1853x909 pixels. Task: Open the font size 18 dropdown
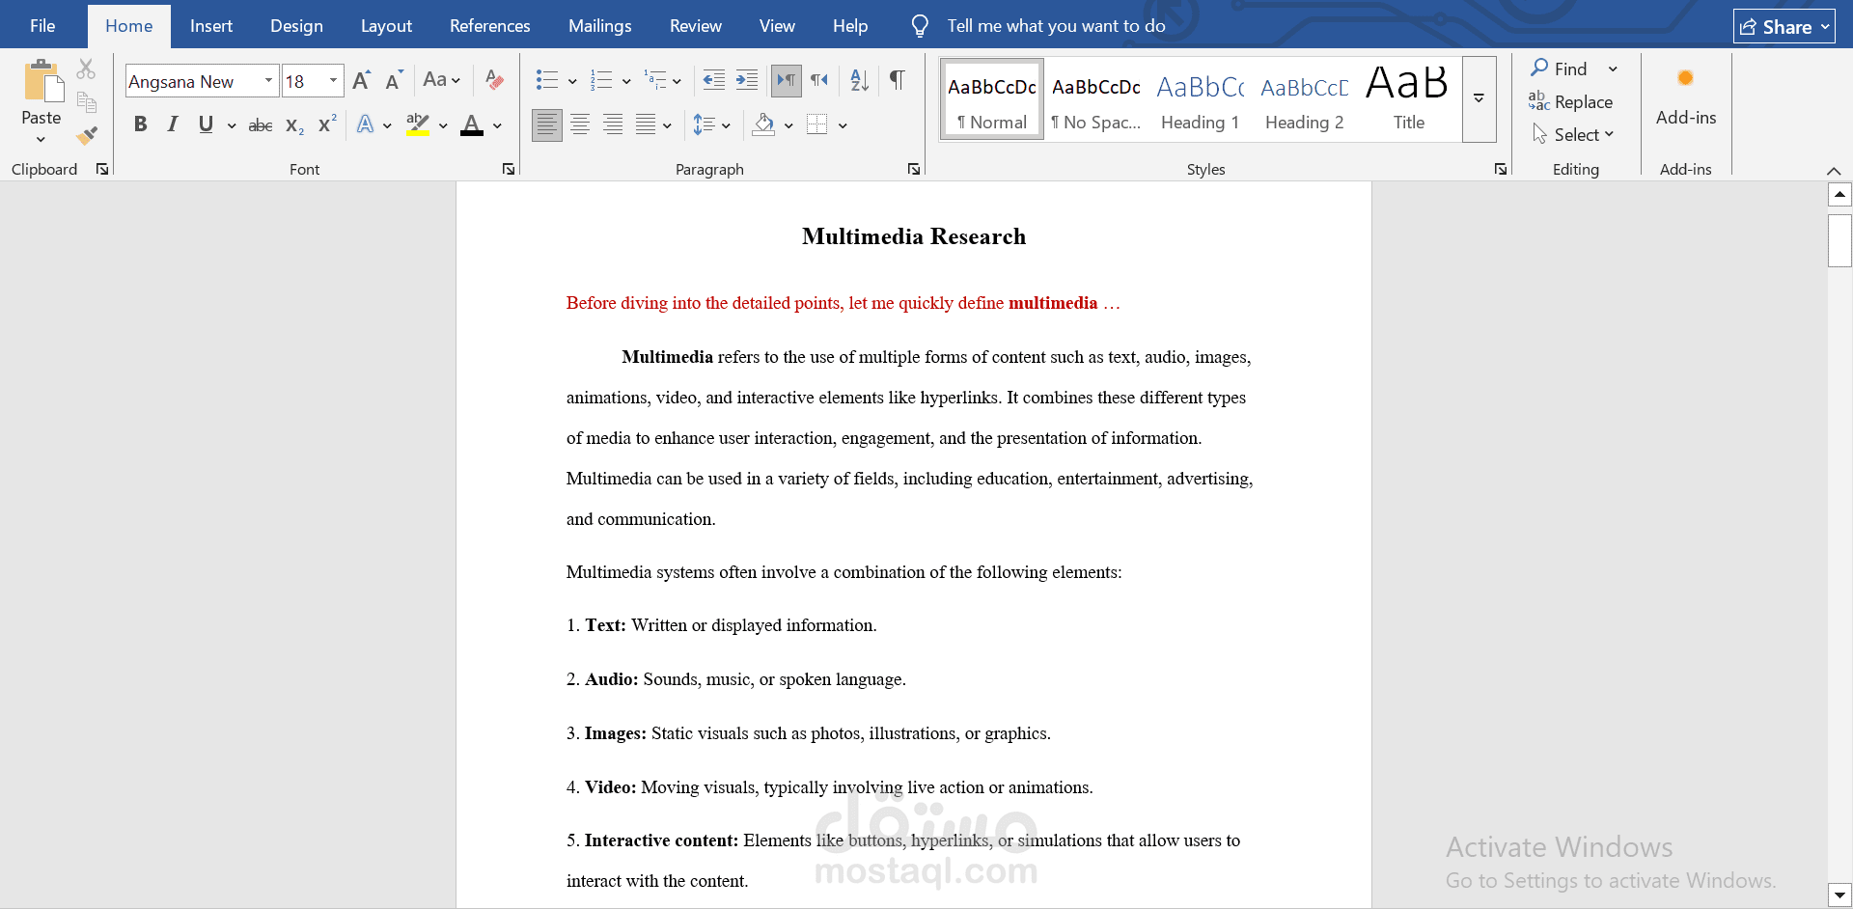click(333, 81)
